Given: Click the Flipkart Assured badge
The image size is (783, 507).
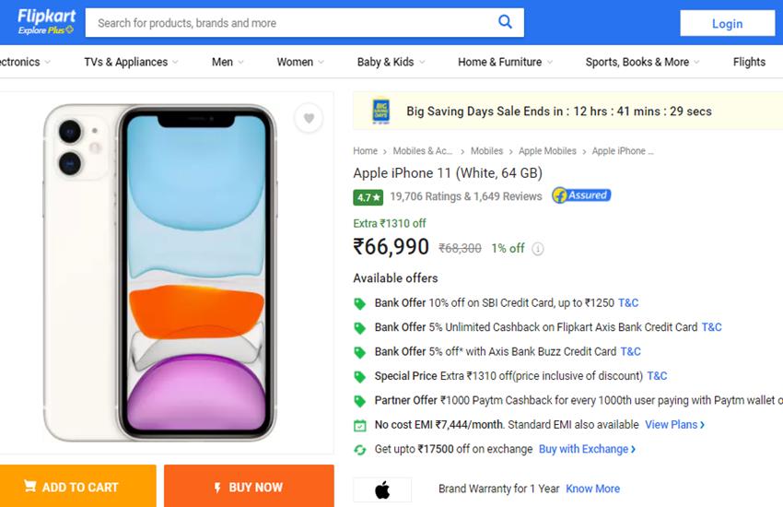Looking at the screenshot, I should [x=581, y=195].
